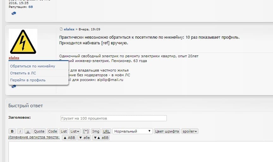Apply underline with the u button
This screenshot has width=273, height=162.
[x=28, y=131]
